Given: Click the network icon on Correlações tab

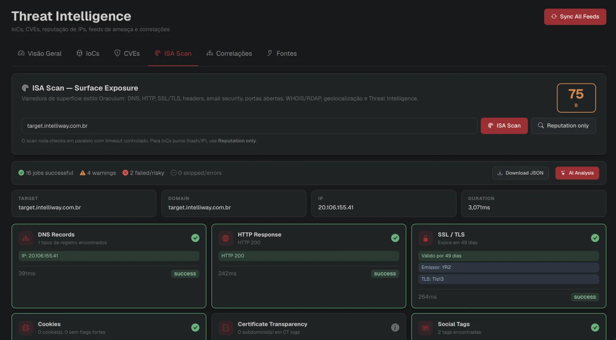Looking at the screenshot, I should click(x=209, y=53).
